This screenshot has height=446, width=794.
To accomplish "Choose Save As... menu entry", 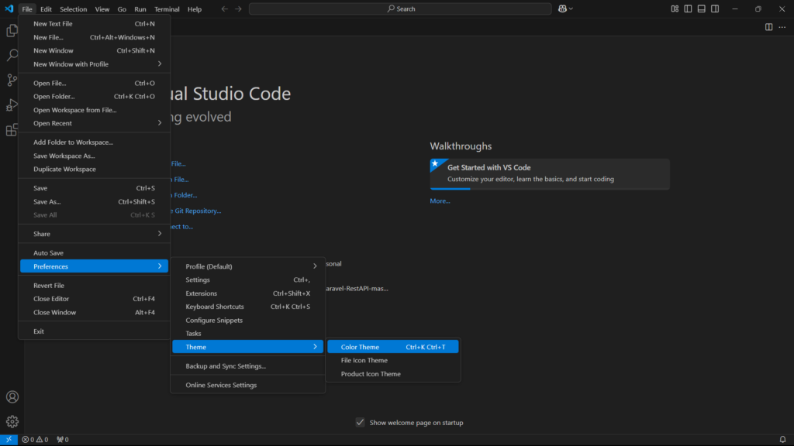I will point(94,202).
